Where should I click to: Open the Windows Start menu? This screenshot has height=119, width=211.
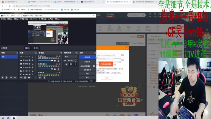pyautogui.click(x=3, y=118)
